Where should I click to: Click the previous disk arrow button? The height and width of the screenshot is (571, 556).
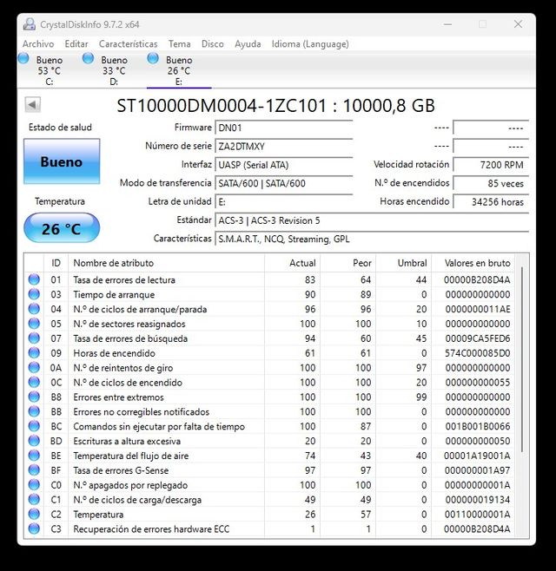coord(32,105)
